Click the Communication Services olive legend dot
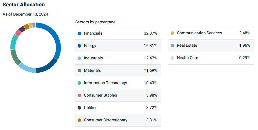258x130 pixels. pyautogui.click(x=172, y=33)
